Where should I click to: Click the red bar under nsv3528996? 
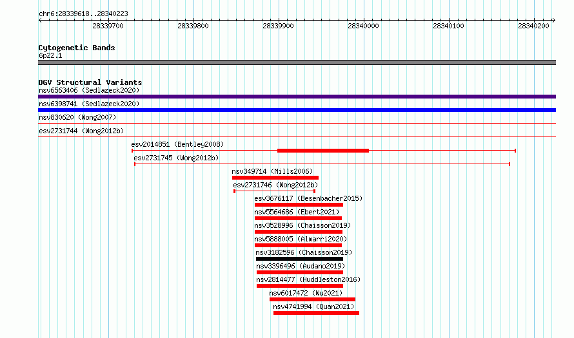299,232
